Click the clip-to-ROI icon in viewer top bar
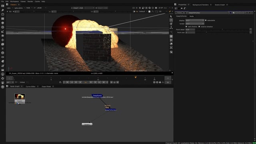The width and height of the screenshot is (256, 144). [133, 8]
